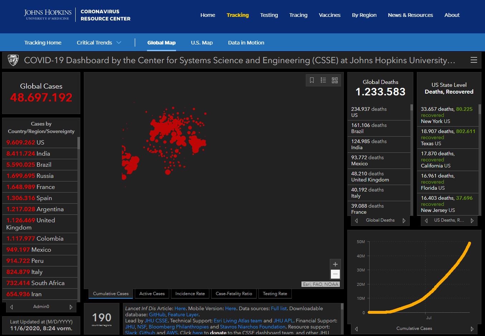Image resolution: width=485 pixels, height=336 pixels.
Task: Switch map to Case-Fatality Ratio tab
Action: (x=234, y=294)
